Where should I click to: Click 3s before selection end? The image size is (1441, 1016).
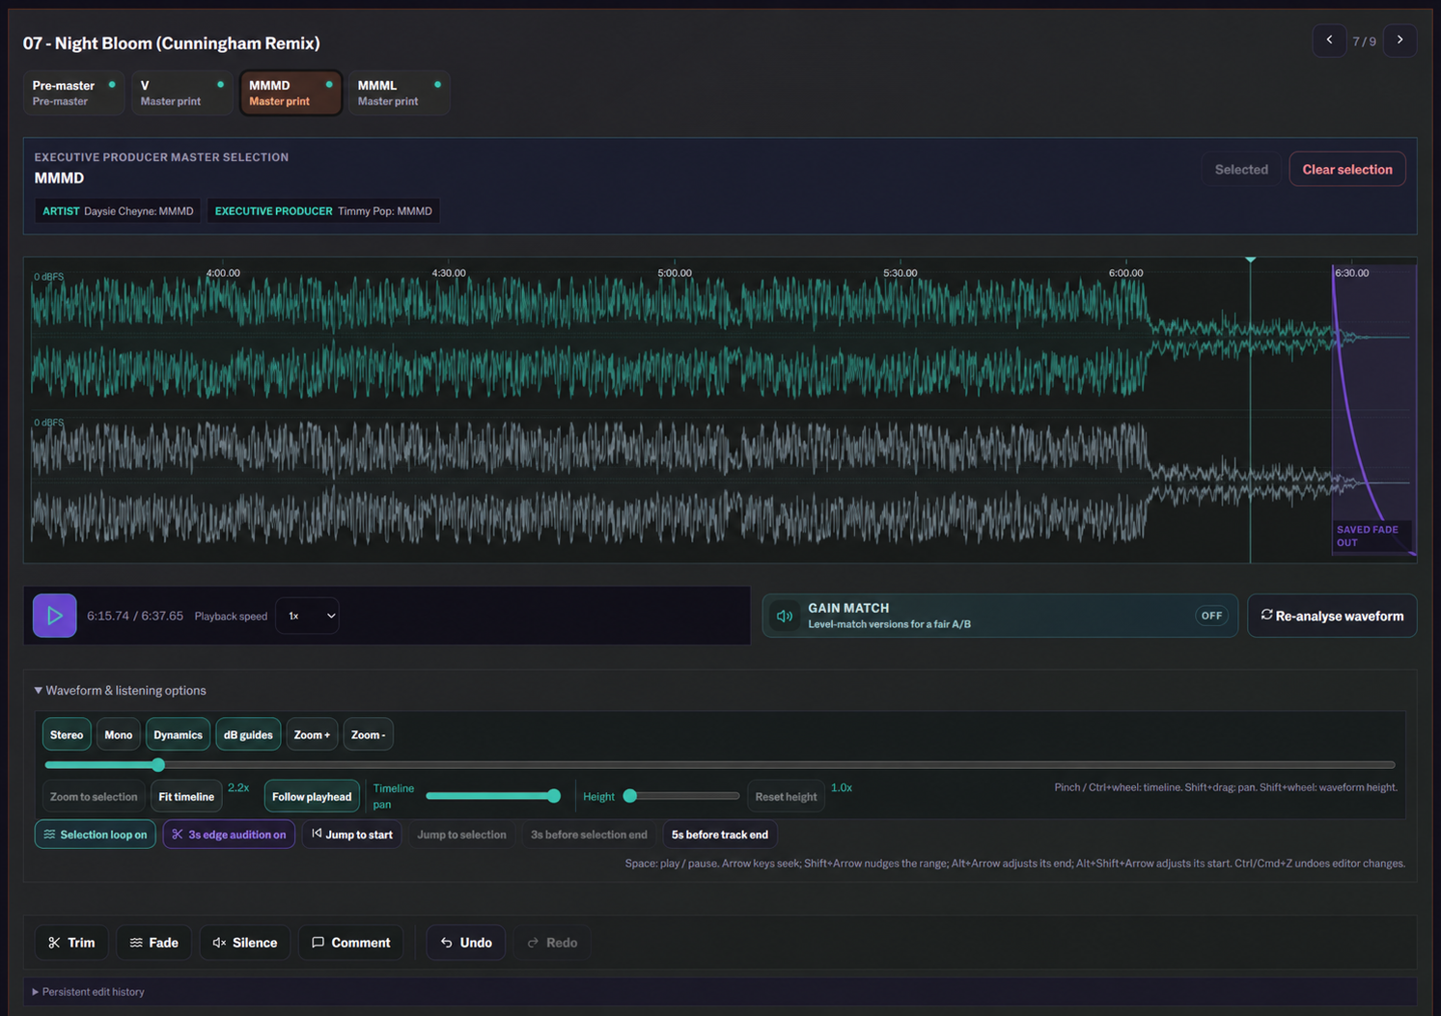(589, 835)
